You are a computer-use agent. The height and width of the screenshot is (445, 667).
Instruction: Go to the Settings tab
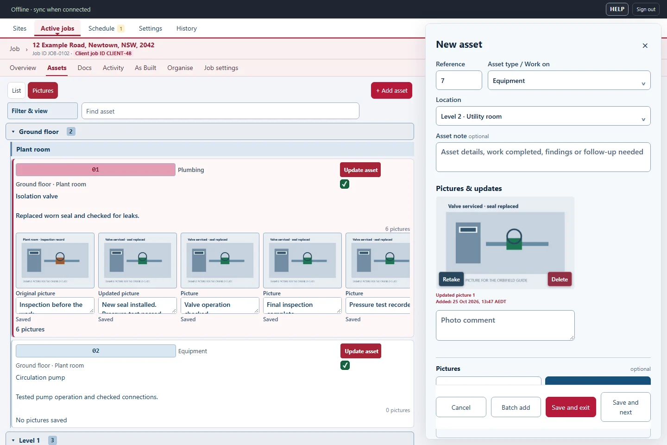pyautogui.click(x=151, y=28)
